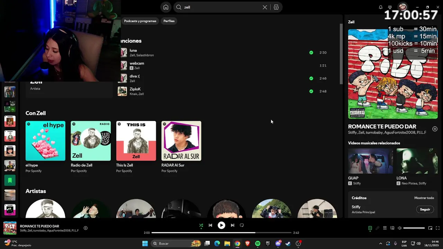Screen dimensions: 443x249
Task: Skip to next track
Action: point(233,225)
